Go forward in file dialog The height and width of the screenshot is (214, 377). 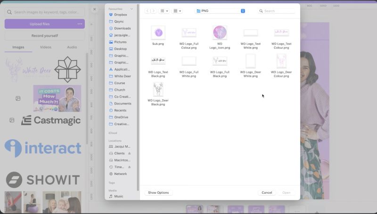(154, 11)
